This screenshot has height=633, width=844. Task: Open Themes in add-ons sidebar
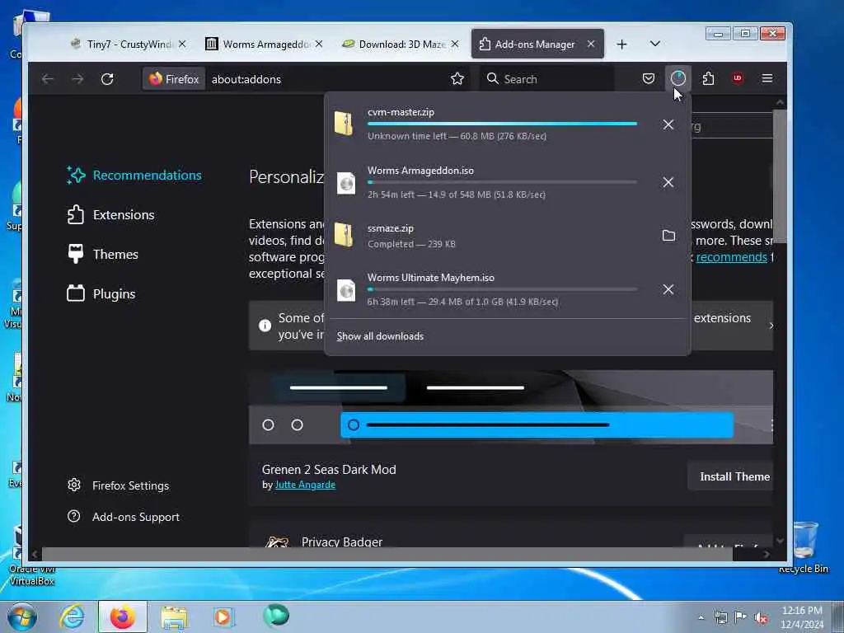point(102,254)
